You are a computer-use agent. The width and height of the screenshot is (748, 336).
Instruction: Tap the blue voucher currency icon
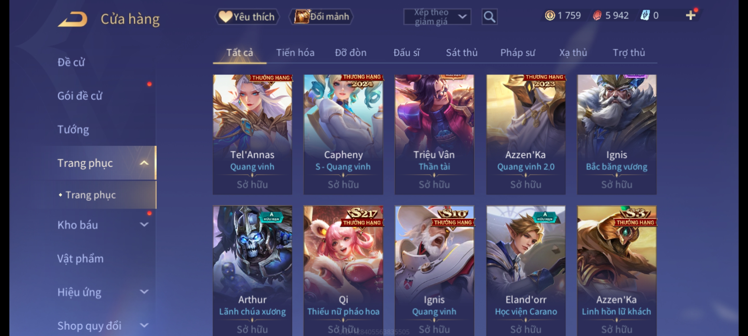[x=645, y=16]
